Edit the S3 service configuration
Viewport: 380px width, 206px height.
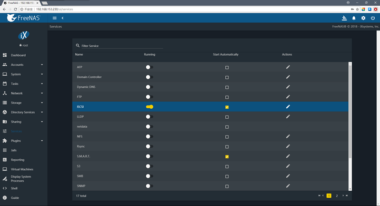288,166
